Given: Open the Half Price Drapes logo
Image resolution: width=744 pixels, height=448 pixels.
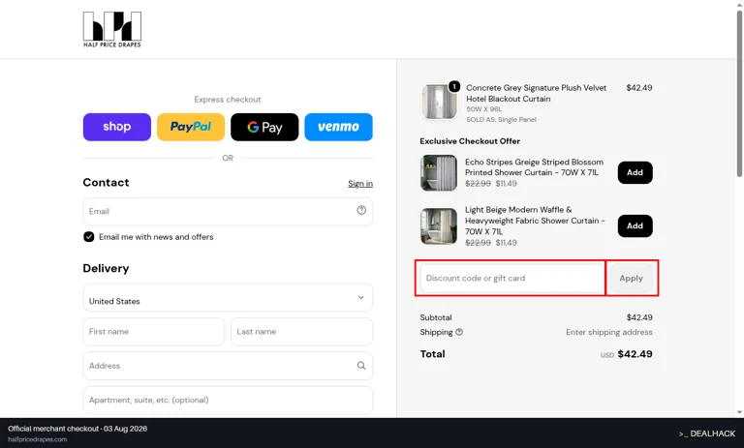Looking at the screenshot, I should click(112, 29).
